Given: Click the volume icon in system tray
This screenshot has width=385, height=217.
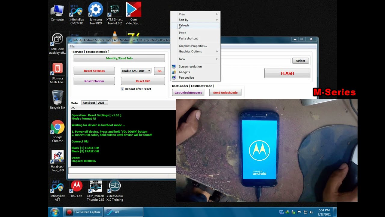Looking at the screenshot, I should (311, 212).
